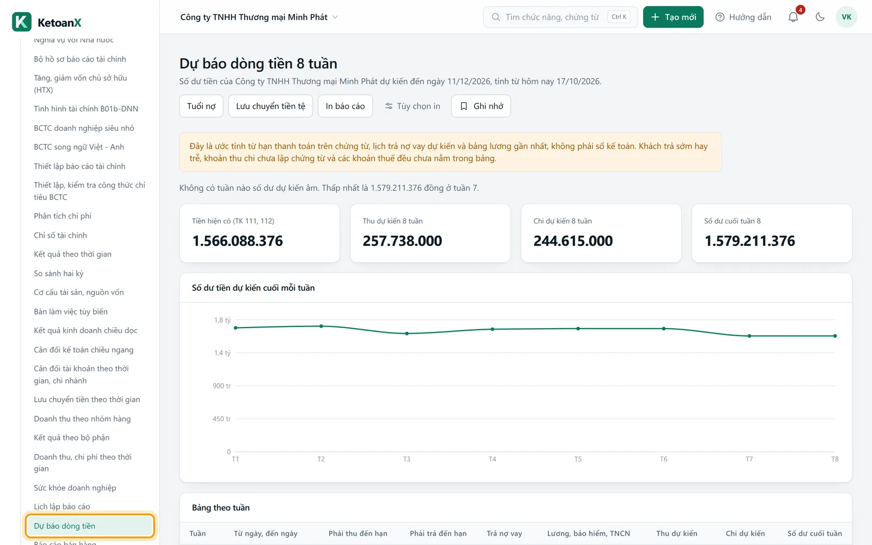Open Thiết lập, kiểm tra công thức
The width and height of the screenshot is (872, 545).
pos(89,191)
